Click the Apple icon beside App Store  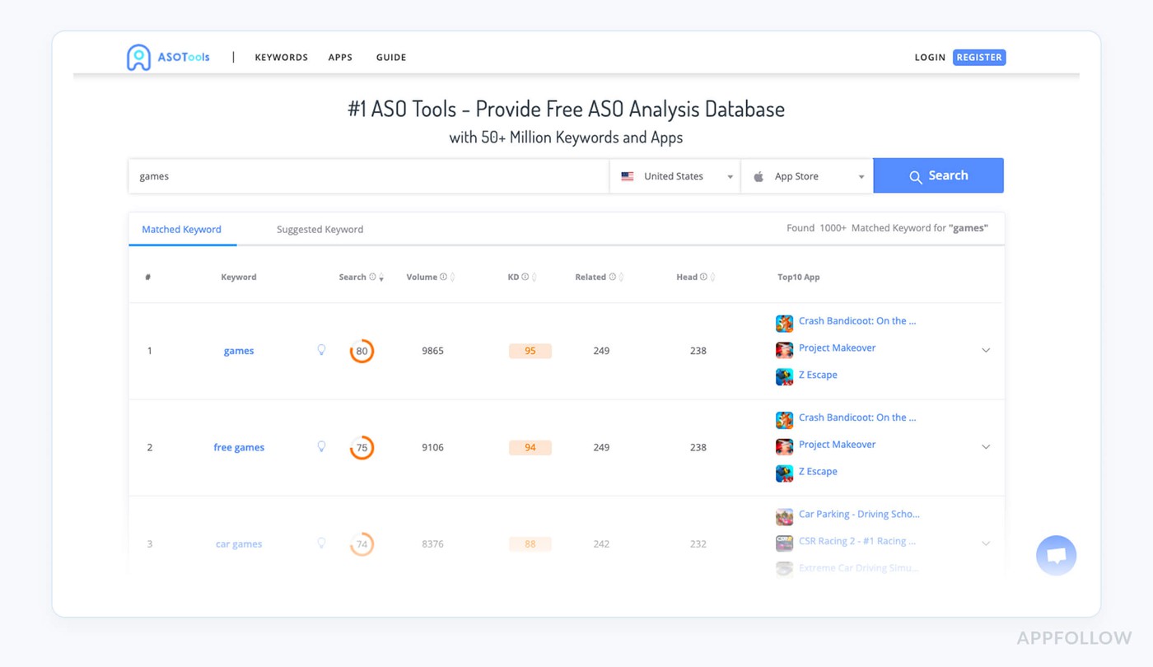[758, 175]
